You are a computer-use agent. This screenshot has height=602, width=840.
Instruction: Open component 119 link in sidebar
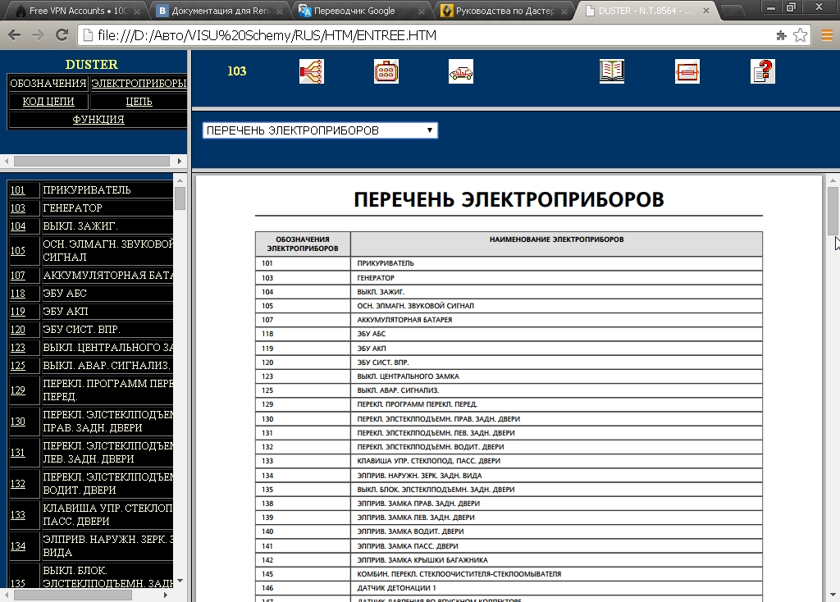tap(18, 312)
